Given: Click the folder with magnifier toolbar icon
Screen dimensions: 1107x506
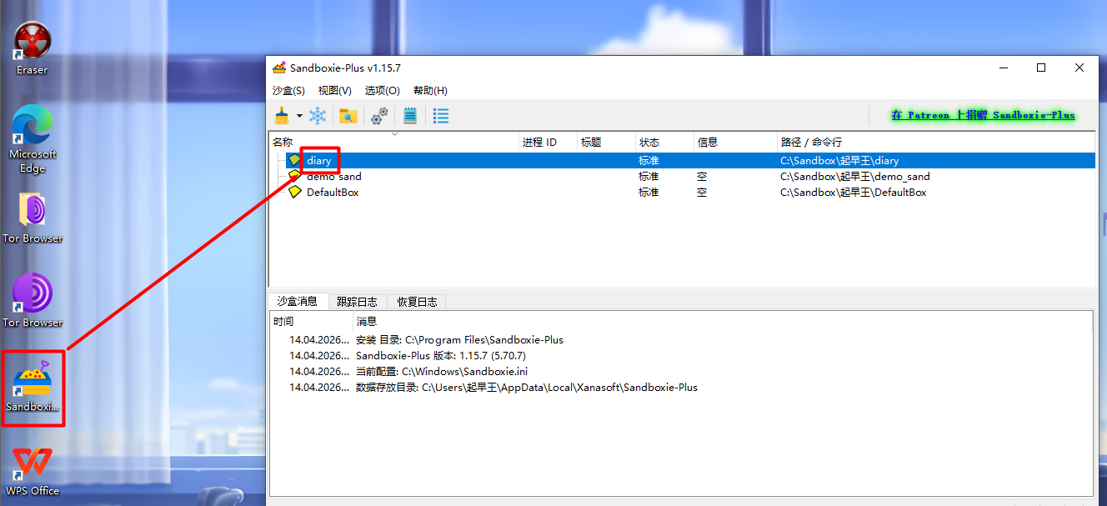Looking at the screenshot, I should pos(348,116).
